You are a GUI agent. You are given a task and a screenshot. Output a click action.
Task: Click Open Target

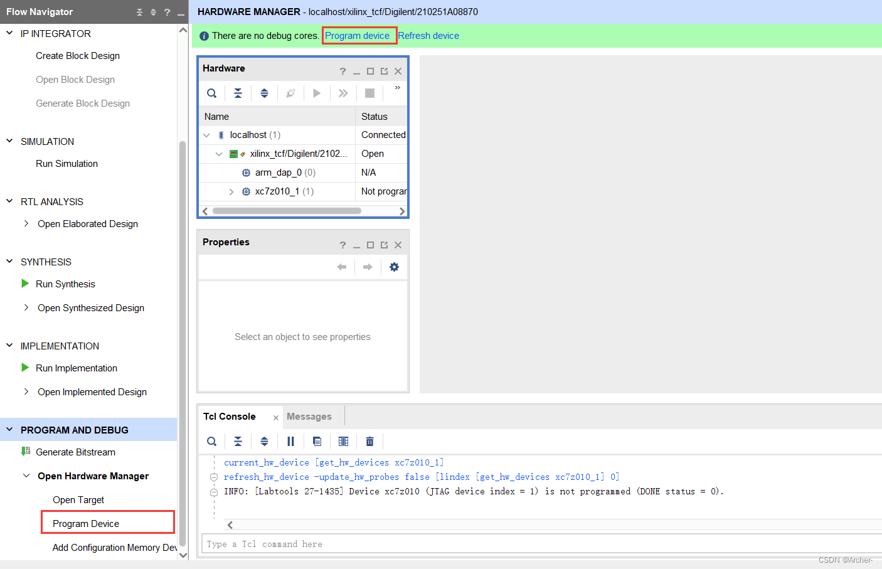point(78,500)
